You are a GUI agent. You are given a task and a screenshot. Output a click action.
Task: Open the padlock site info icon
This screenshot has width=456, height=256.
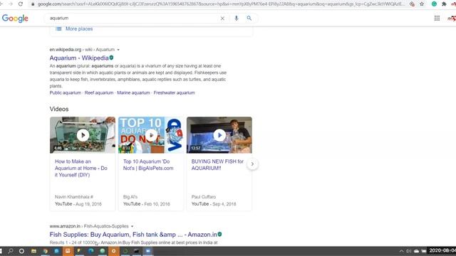click(33, 4)
